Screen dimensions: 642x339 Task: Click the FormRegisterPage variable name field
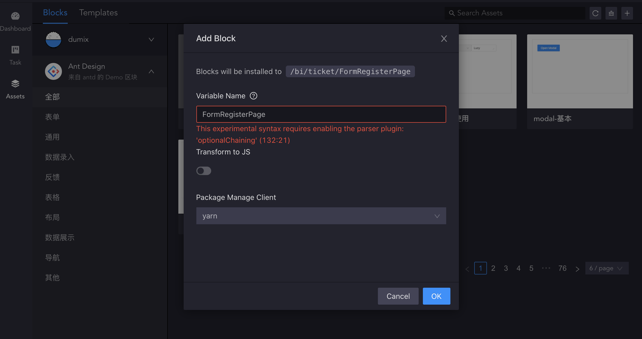[x=321, y=114]
